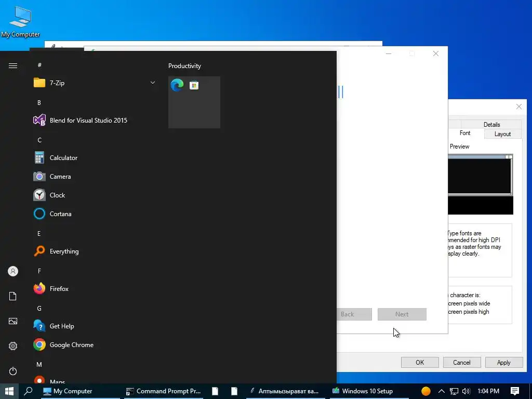Launch Everything search app
532x399 pixels.
pos(95,251)
